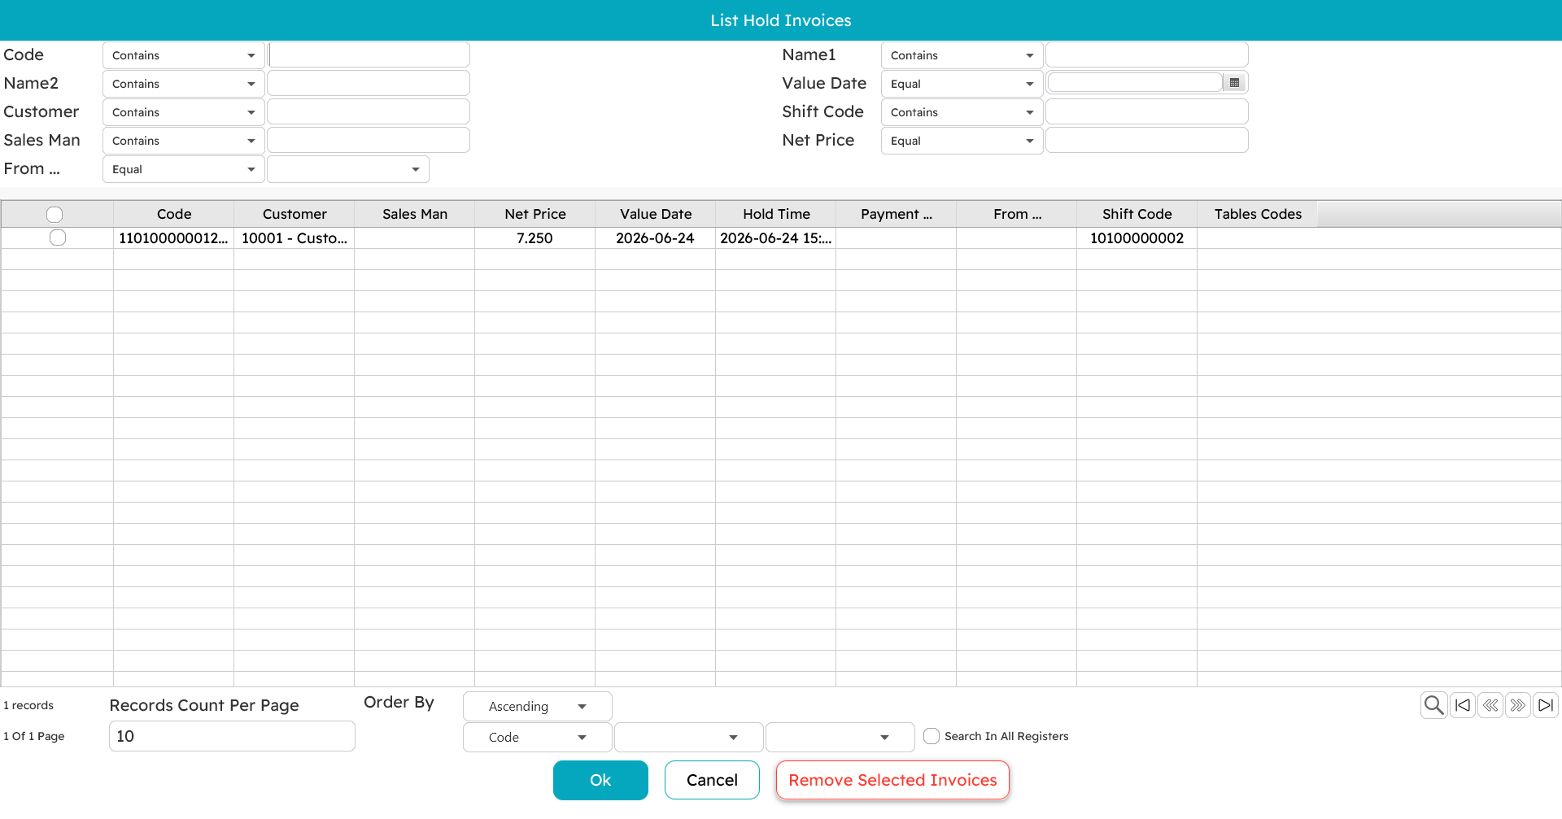This screenshot has height=819, width=1562.
Task: Open the second Order By field dropdown
Action: pos(689,738)
